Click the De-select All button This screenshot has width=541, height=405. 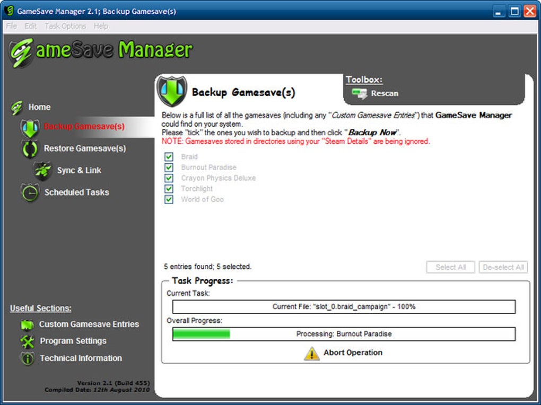(x=503, y=267)
